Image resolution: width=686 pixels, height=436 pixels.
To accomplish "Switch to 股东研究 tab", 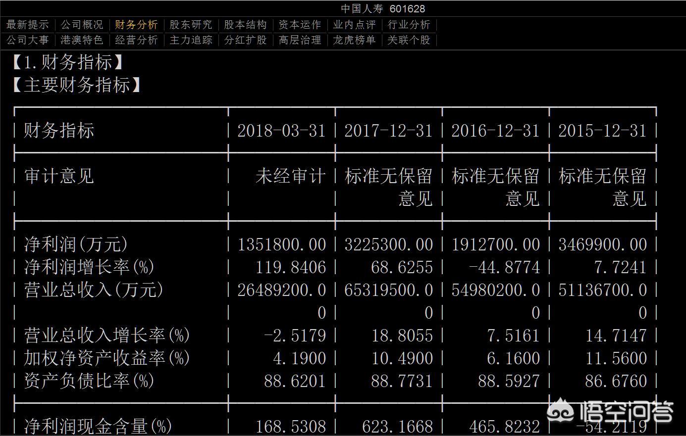I will click(191, 25).
